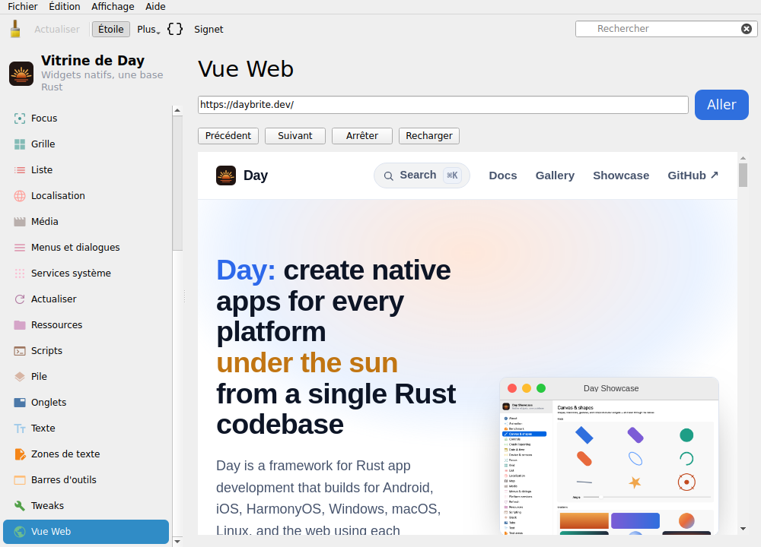
Task: Click the 'under the sun' orange text
Action: pyautogui.click(x=307, y=363)
